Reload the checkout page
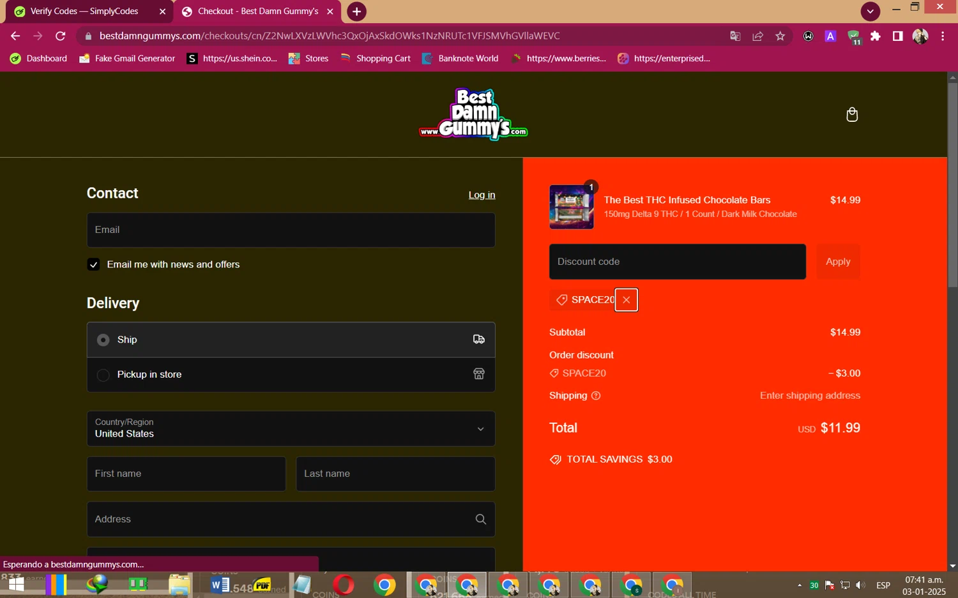958x598 pixels. tap(60, 36)
